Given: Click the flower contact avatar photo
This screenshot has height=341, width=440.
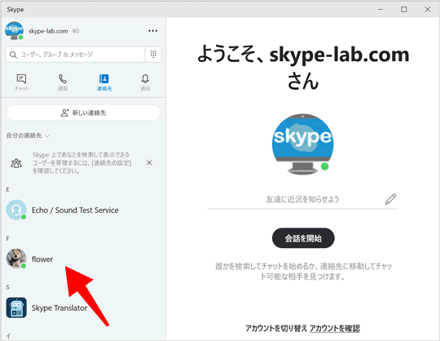Looking at the screenshot, I should coord(16,259).
